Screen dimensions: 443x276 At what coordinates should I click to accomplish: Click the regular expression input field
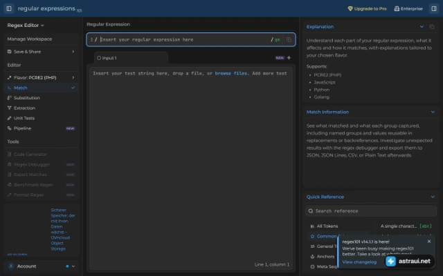185,40
